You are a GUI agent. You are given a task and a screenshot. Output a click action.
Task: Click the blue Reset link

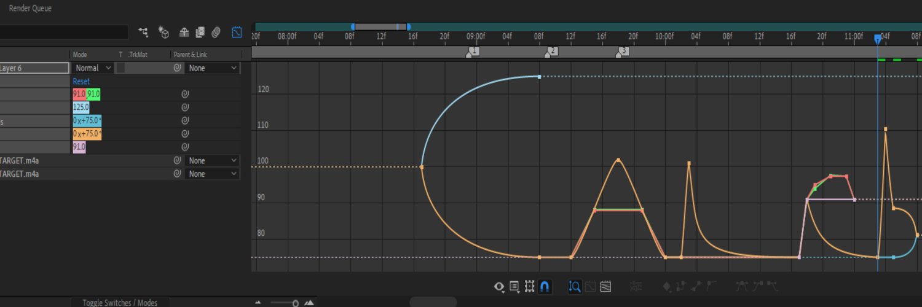81,81
